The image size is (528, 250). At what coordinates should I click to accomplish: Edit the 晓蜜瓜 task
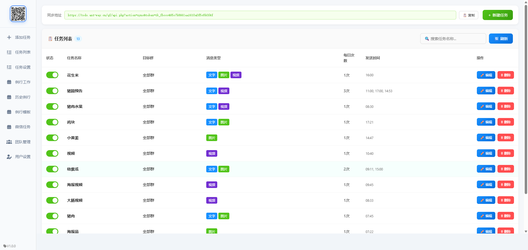(486, 169)
